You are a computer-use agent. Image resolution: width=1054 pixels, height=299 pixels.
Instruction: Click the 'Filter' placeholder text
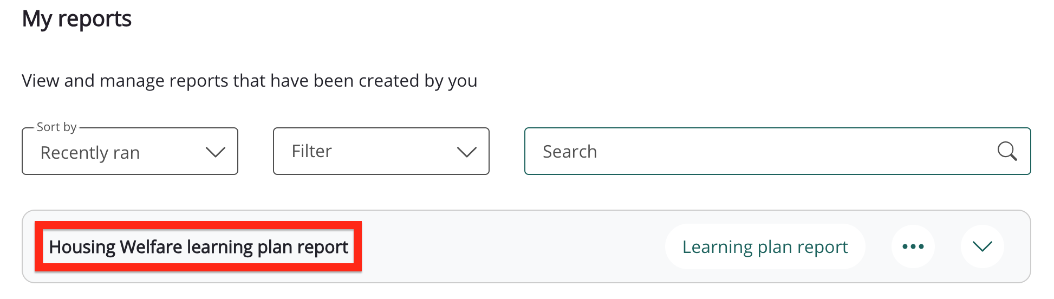(312, 151)
